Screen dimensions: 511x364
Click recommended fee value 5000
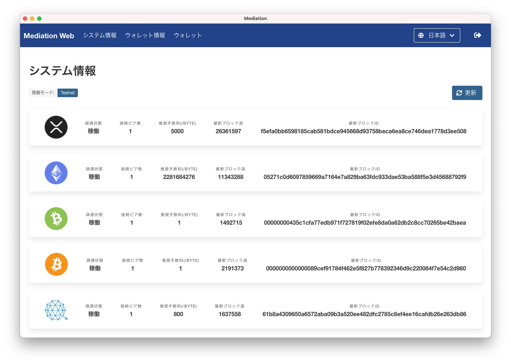[x=177, y=131]
